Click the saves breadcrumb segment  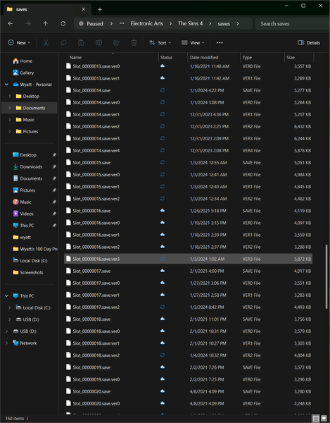point(224,24)
